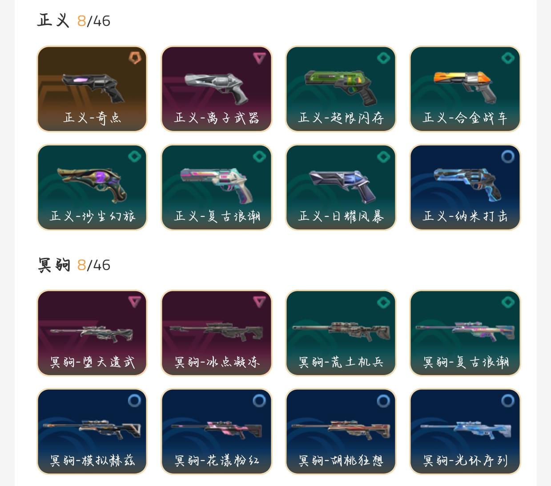Viewport: 551px width, 486px height.
Task: Select the 正义-离子武器 skin card
Action: [x=217, y=89]
